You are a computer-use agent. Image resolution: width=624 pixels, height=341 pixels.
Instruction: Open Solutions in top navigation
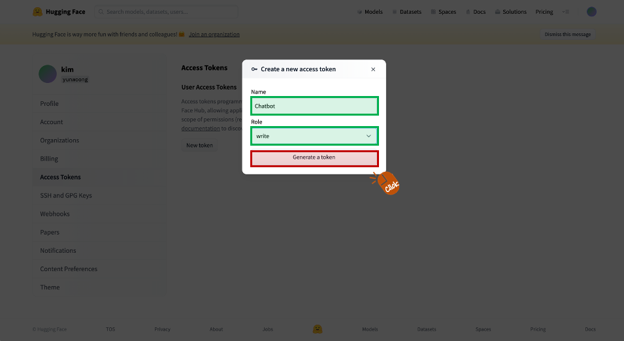[x=510, y=12]
